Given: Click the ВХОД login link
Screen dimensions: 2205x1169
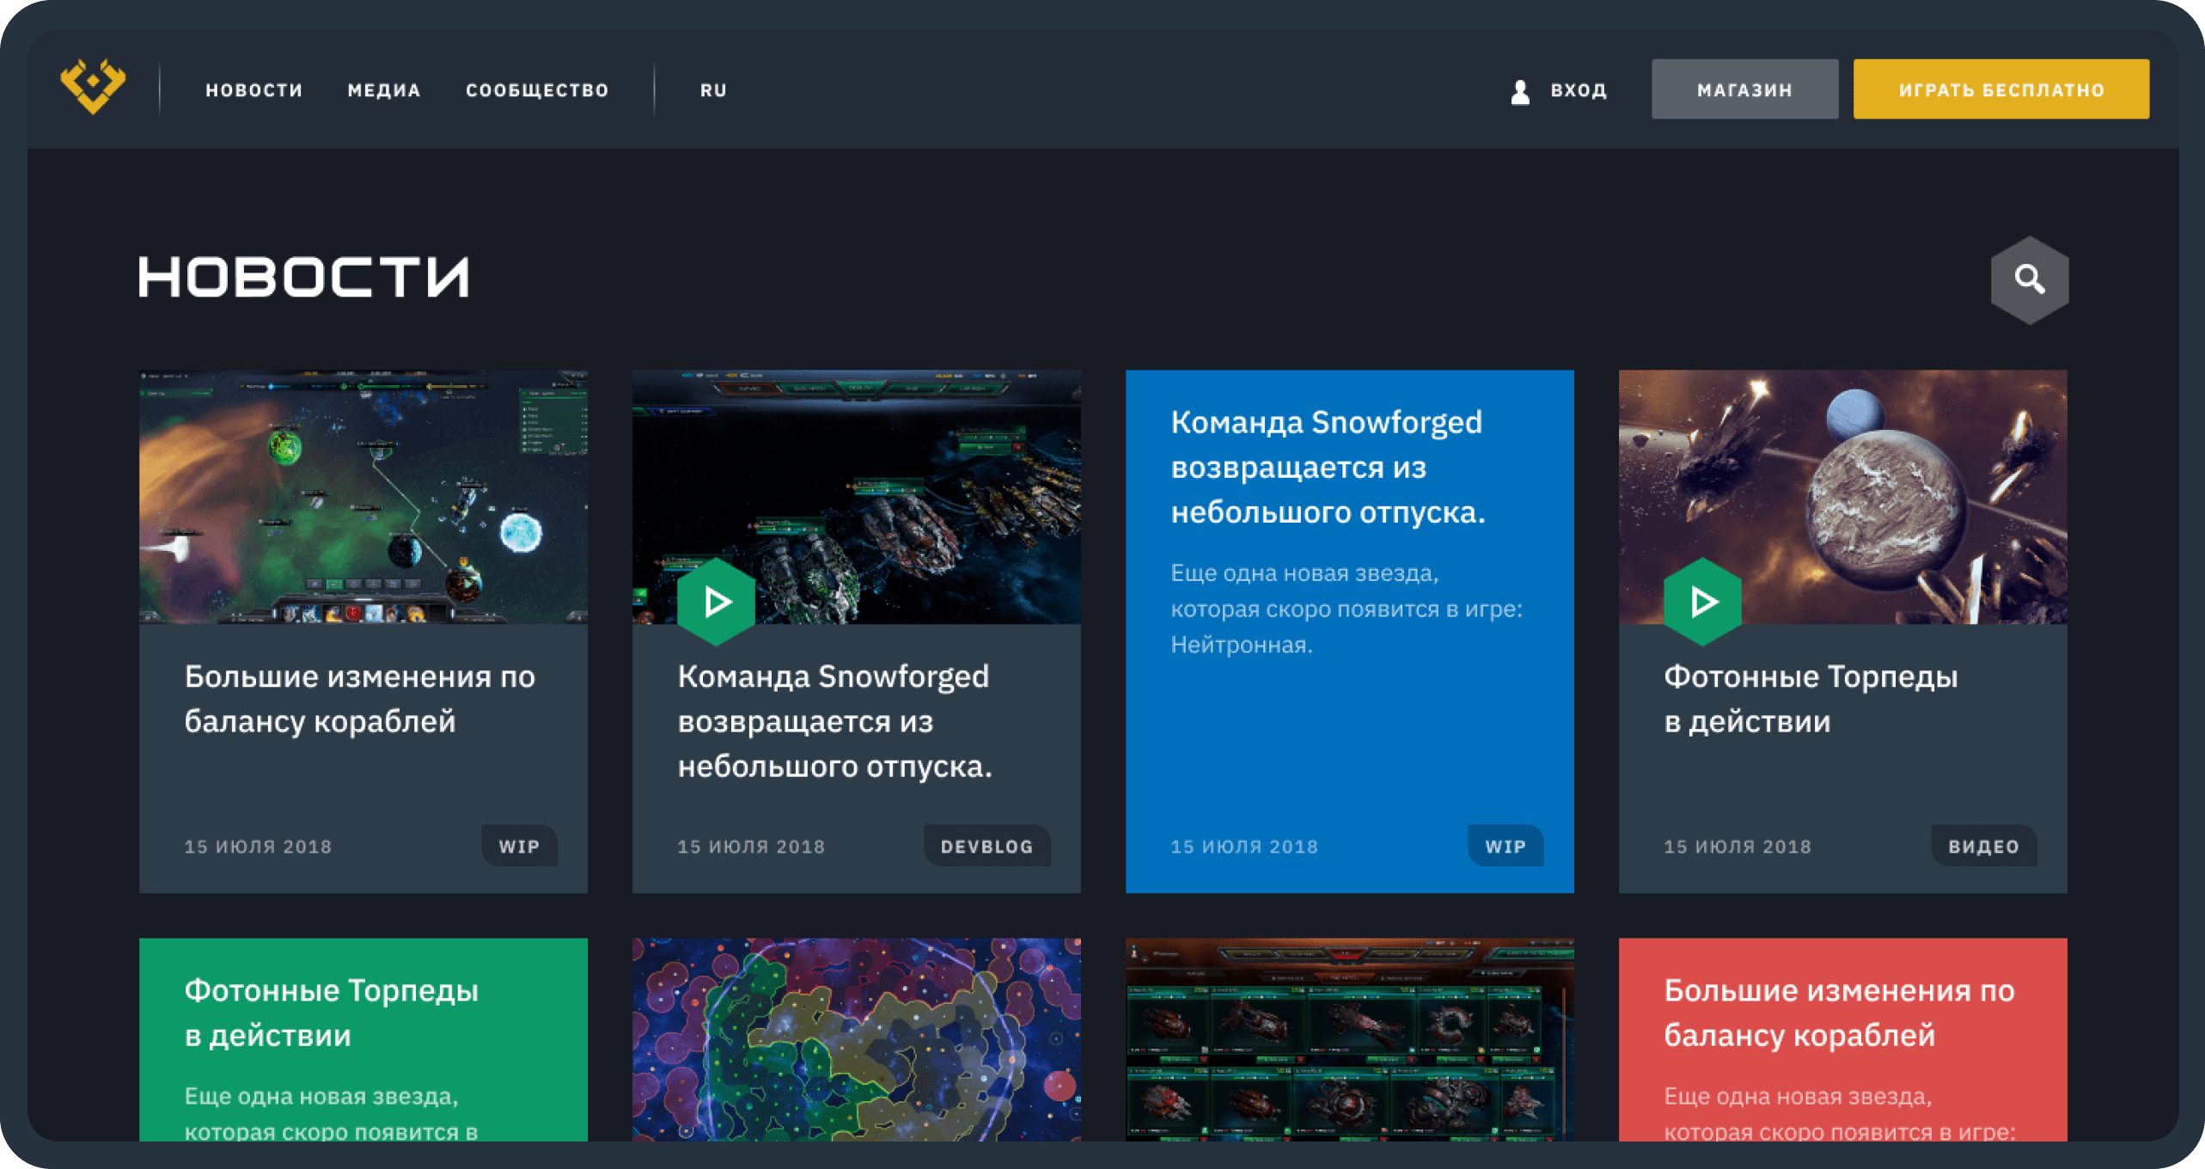Looking at the screenshot, I should coord(1579,90).
